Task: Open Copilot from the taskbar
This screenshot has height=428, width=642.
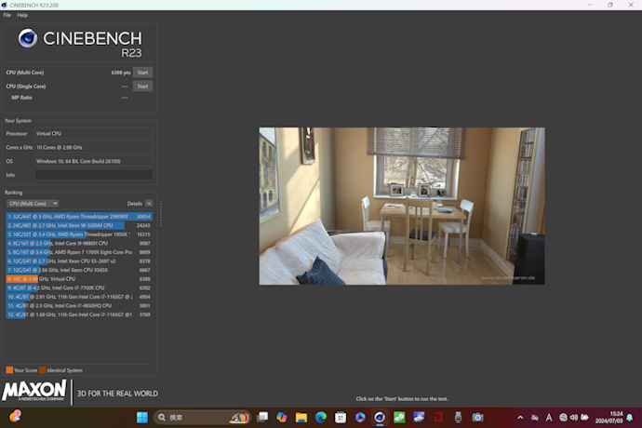Action: 282,418
